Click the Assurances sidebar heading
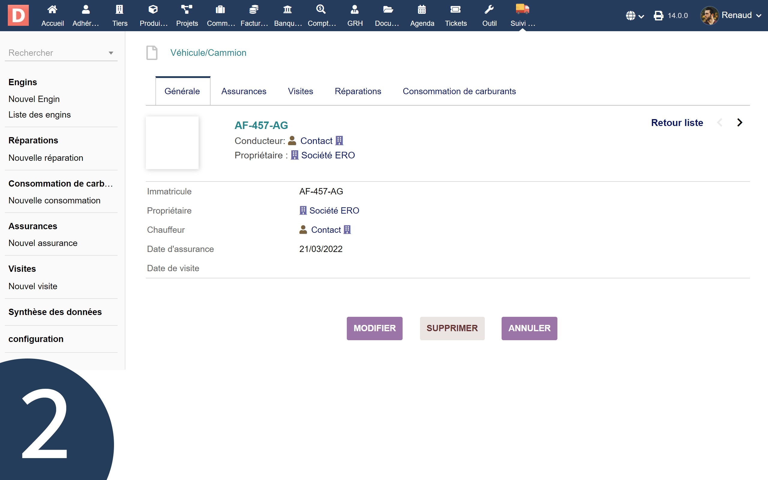The width and height of the screenshot is (768, 480). pos(33,226)
